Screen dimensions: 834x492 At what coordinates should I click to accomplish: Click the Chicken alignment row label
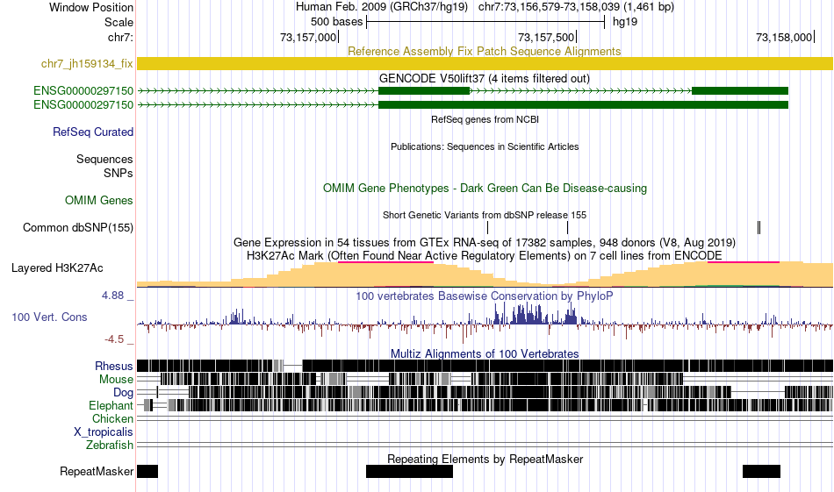(112, 418)
